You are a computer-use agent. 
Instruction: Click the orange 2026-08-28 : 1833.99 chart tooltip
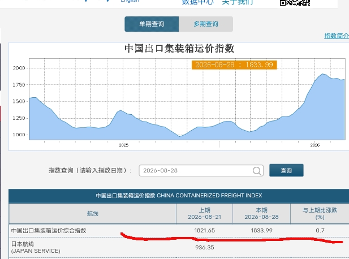click(x=234, y=65)
